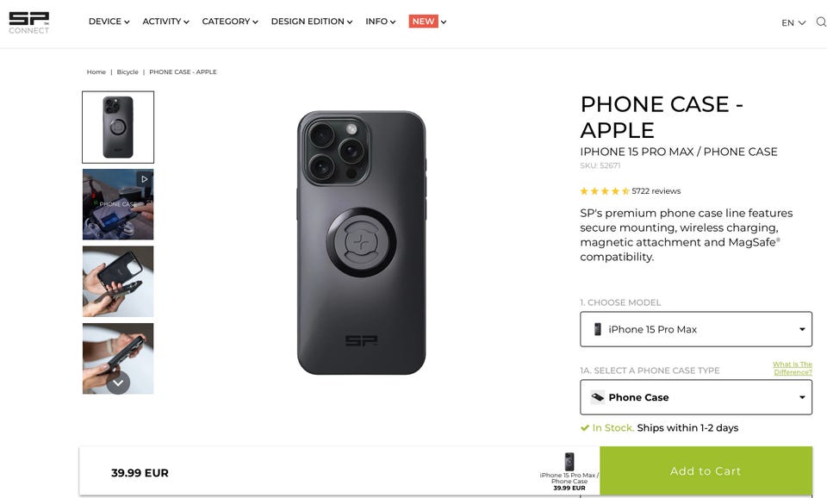Play the product video thumbnail

[118, 204]
